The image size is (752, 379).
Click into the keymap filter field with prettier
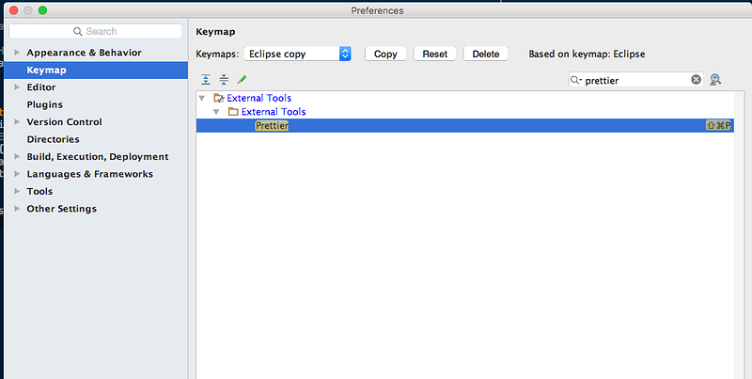click(x=635, y=80)
